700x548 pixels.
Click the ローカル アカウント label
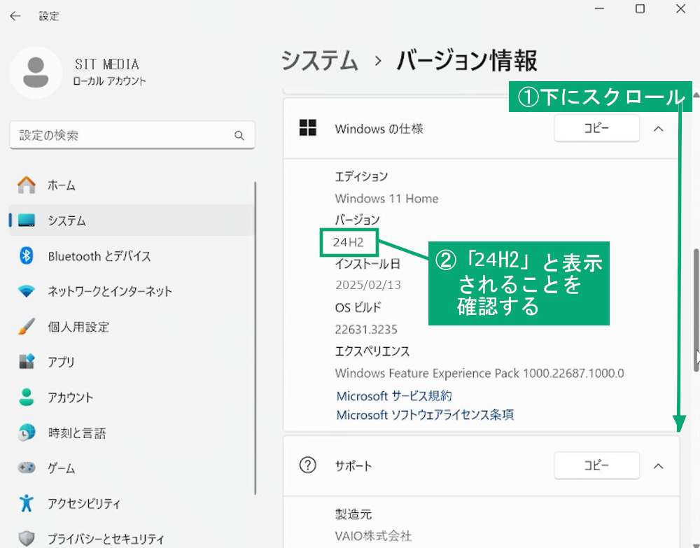click(x=109, y=81)
